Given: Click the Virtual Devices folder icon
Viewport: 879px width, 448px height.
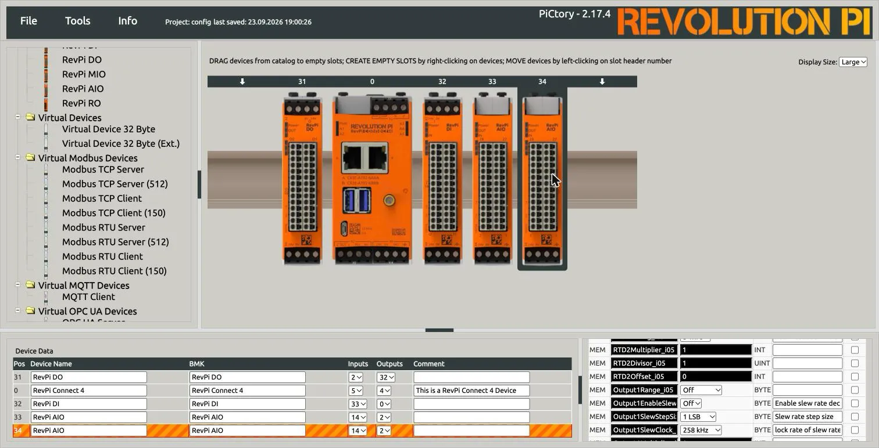Looking at the screenshot, I should [30, 117].
